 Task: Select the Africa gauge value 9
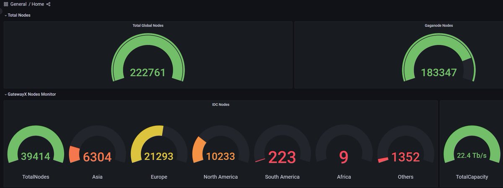coord(344,157)
